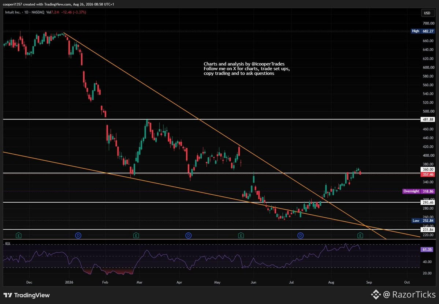The image size is (439, 304).
Task: Click the RSI axis value 20.00
Action: pyautogui.click(x=427, y=273)
